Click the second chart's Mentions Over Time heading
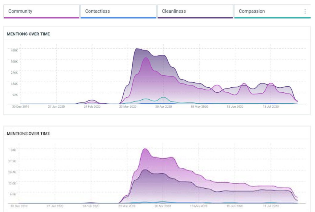The width and height of the screenshot is (315, 212). [28, 134]
